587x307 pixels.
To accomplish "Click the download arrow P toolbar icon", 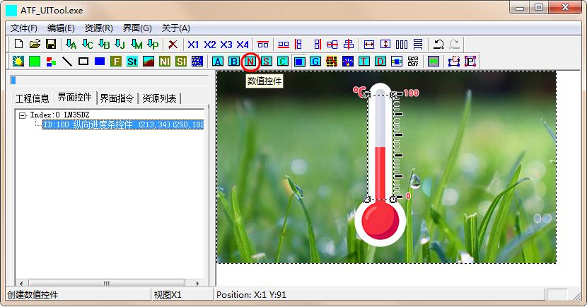I will 153,44.
